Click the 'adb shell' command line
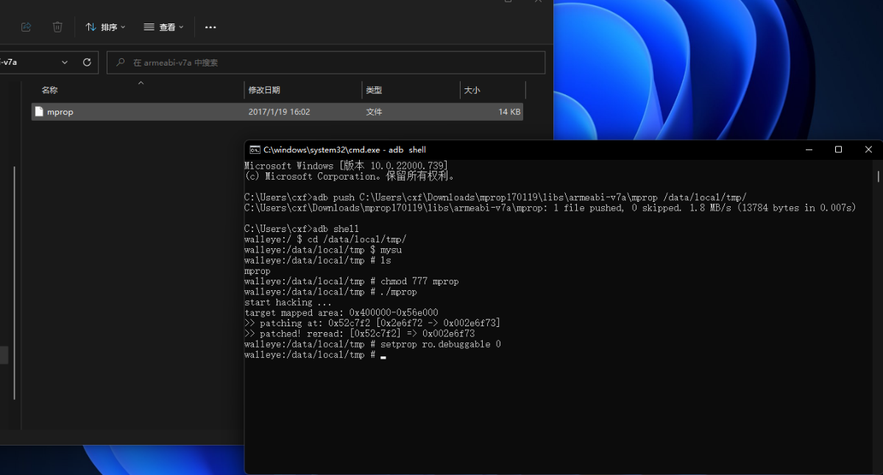 (x=302, y=229)
